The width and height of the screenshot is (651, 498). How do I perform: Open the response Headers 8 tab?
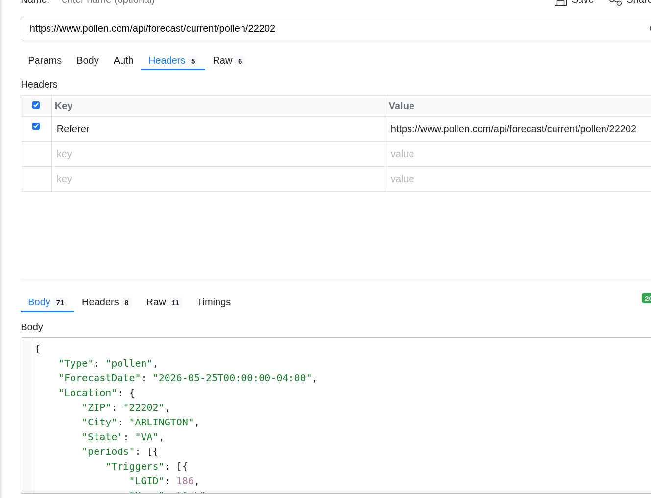(x=106, y=302)
